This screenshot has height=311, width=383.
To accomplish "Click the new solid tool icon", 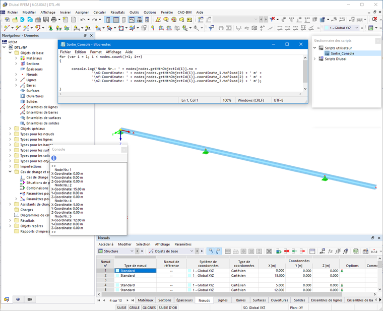I will tap(133, 28).
